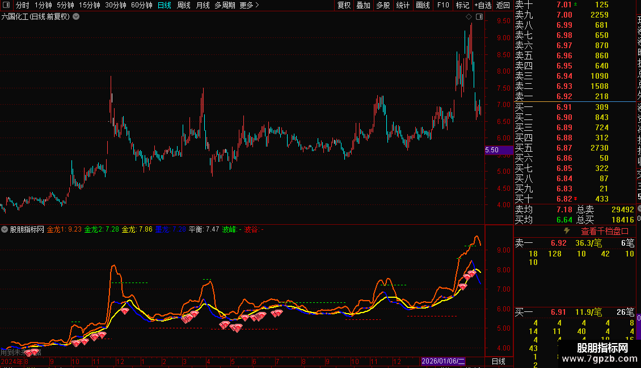The width and height of the screenshot is (641, 368).
Task: Select the 周线 weekly chart tab
Action: (184, 5)
